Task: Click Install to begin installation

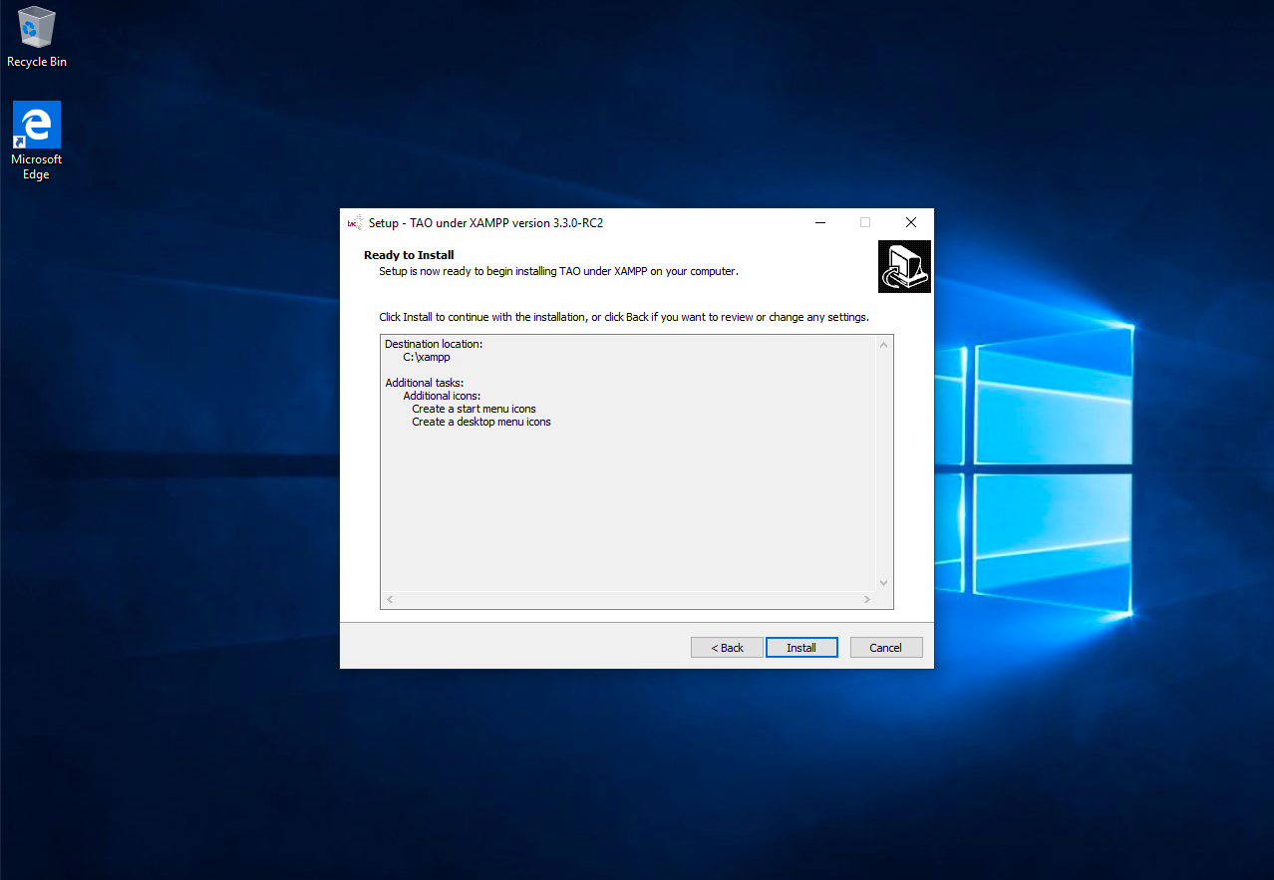Action: (x=801, y=647)
